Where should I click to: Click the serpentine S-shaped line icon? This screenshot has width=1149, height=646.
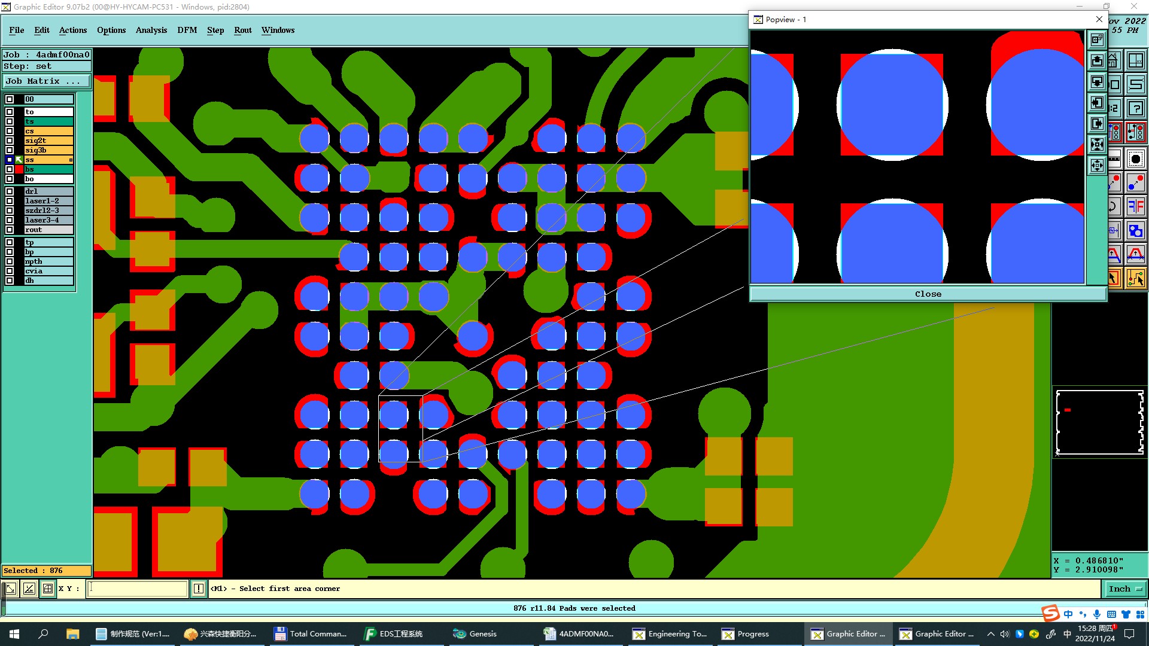tap(1136, 84)
